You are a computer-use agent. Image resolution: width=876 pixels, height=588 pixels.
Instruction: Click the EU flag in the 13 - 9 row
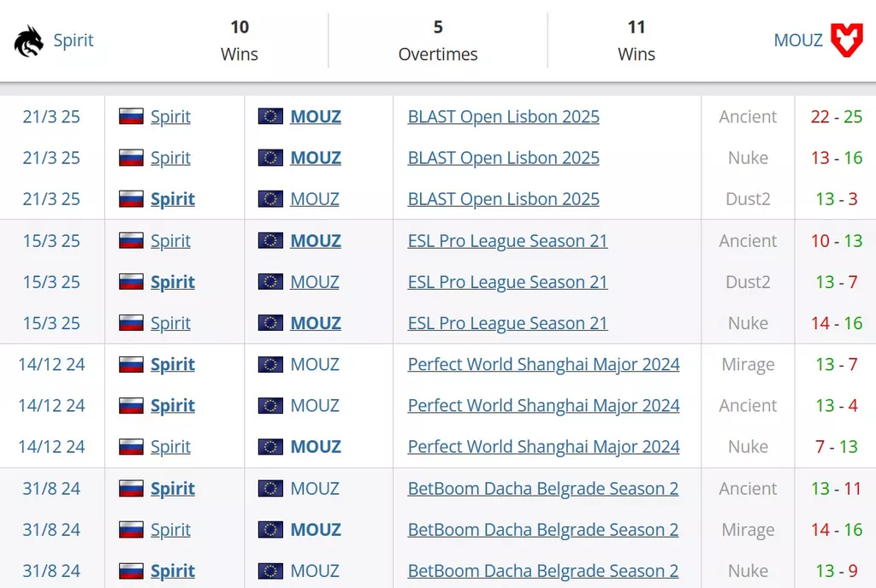[x=270, y=571]
